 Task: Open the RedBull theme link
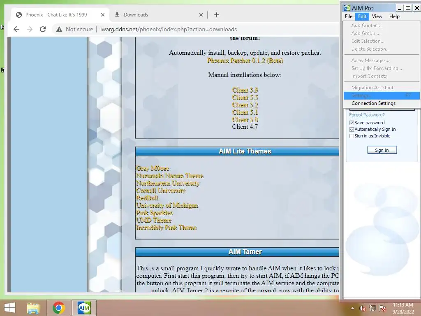tap(147, 198)
